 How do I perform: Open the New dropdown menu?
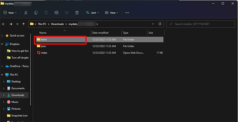pos(10,13)
